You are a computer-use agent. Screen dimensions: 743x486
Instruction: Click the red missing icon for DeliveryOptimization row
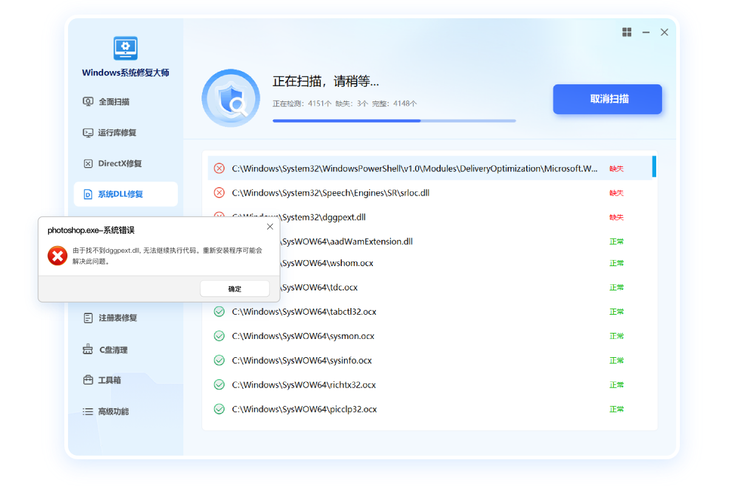click(x=219, y=168)
